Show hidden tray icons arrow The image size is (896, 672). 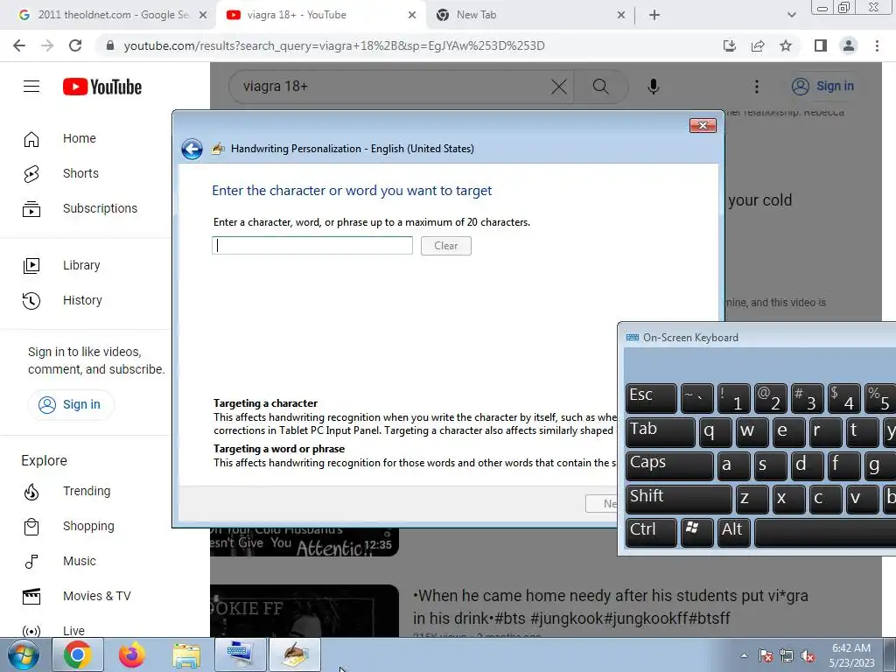point(744,656)
